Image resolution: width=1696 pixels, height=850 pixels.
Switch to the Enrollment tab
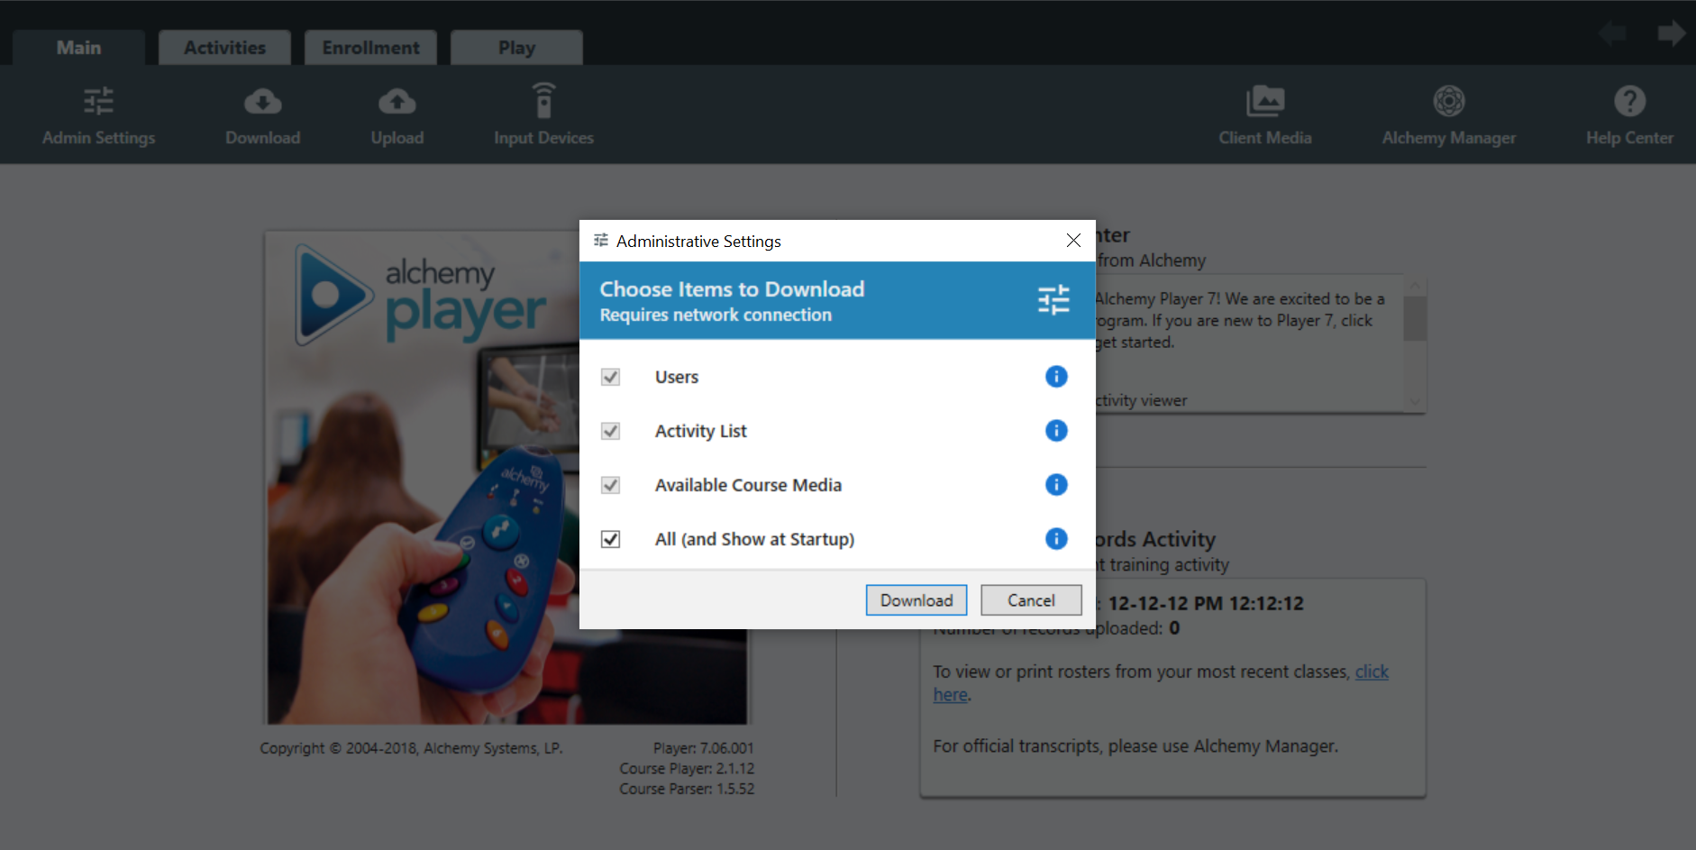click(x=370, y=48)
